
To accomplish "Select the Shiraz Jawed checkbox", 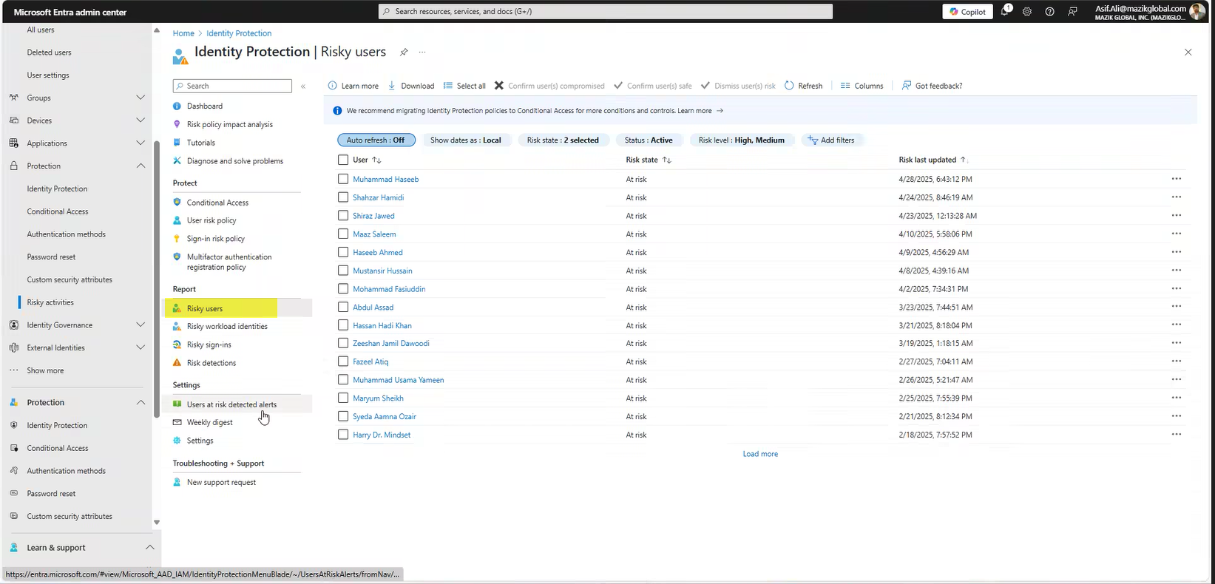I will [343, 216].
